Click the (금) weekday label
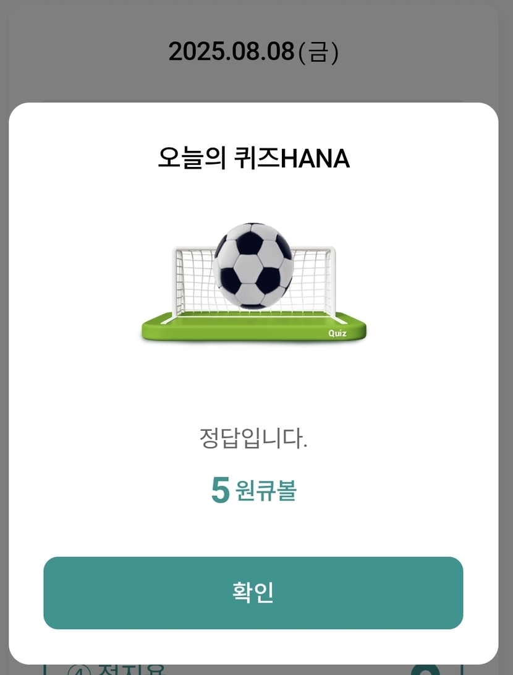 318,52
